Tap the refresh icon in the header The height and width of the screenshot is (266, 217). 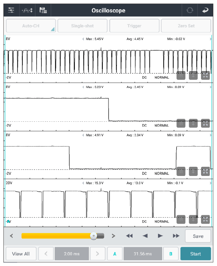(190, 10)
